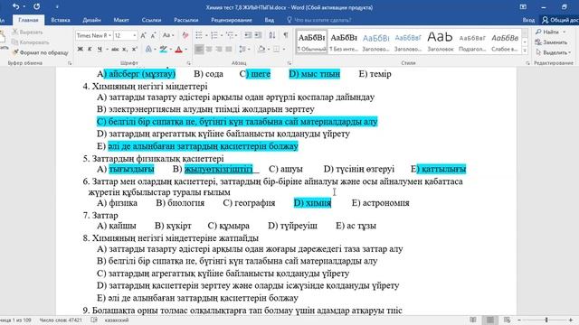
Task: Open the Вставка (Insert) tab
Action: point(61,20)
